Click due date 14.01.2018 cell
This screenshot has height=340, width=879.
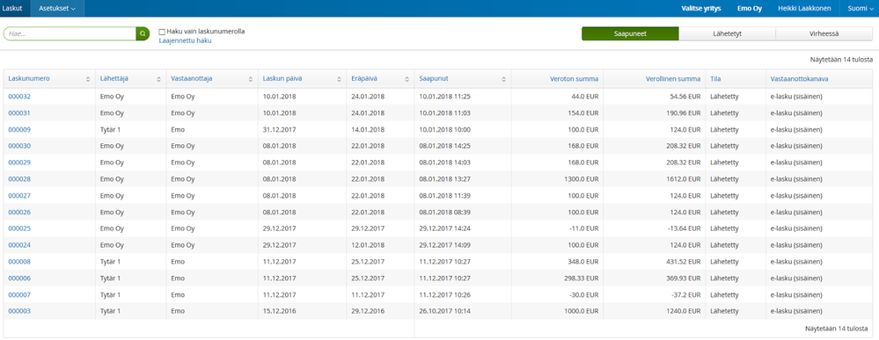pos(368,129)
